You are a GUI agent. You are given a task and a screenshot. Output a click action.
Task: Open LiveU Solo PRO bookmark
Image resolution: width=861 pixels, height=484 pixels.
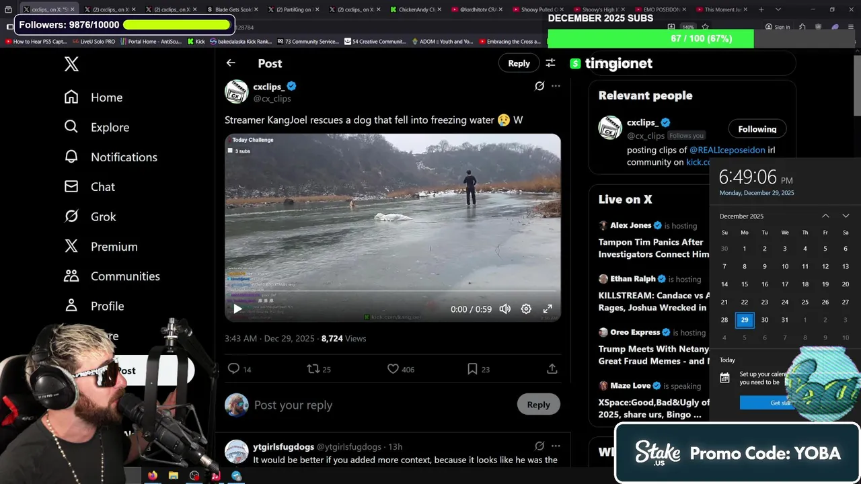pyautogui.click(x=93, y=42)
